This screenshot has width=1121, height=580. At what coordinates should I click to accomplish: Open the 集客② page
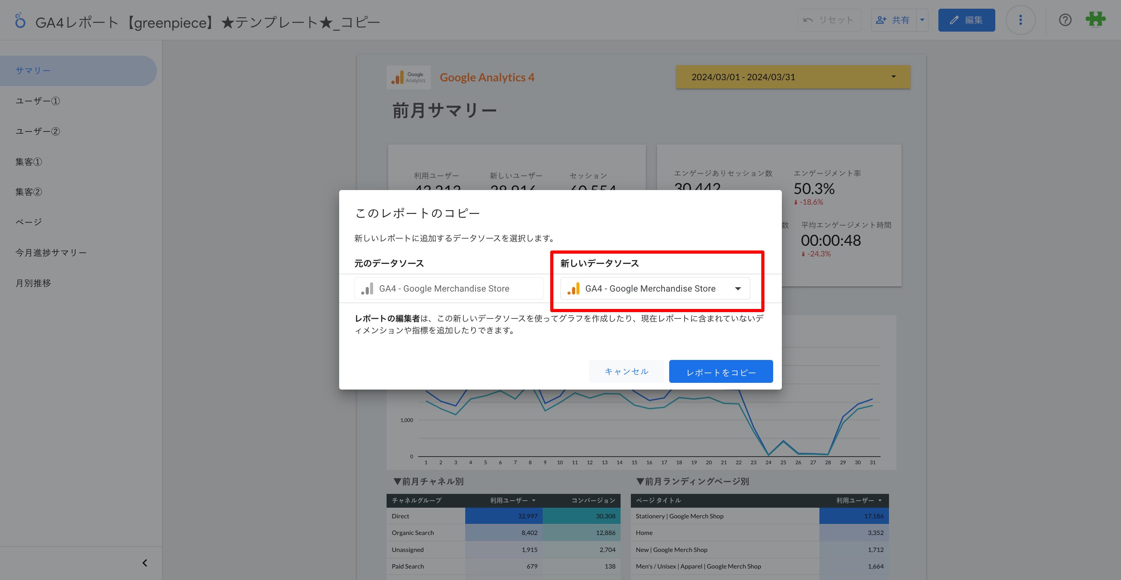pos(78,192)
